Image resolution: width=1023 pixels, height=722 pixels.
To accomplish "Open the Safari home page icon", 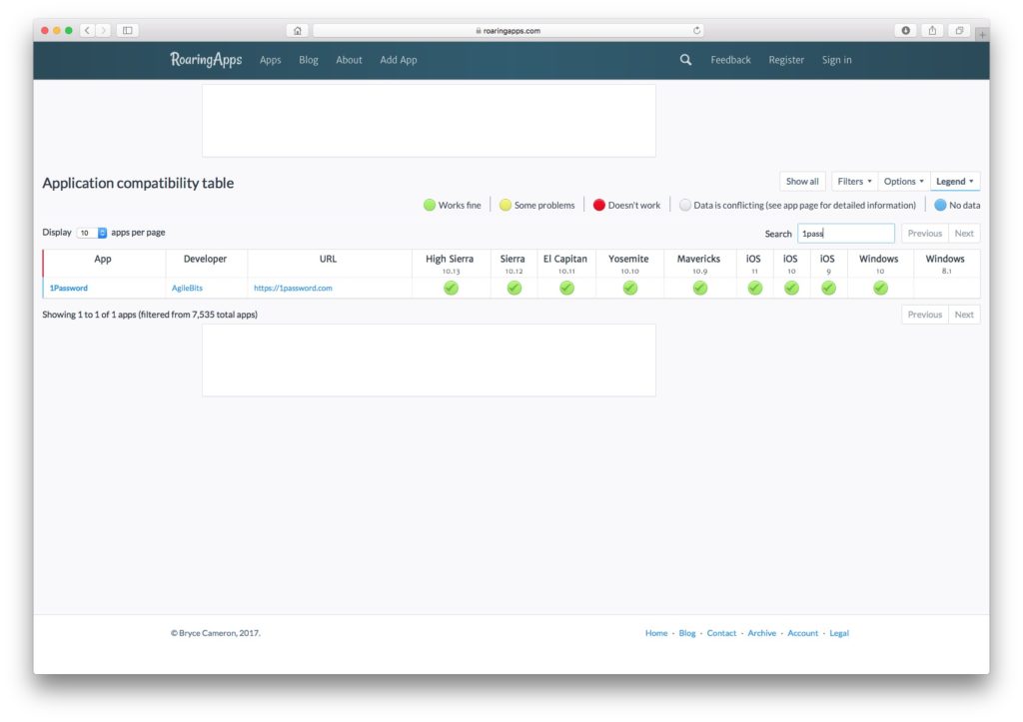I will coord(298,30).
